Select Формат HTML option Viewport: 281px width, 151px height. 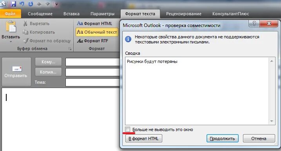coord(94,23)
